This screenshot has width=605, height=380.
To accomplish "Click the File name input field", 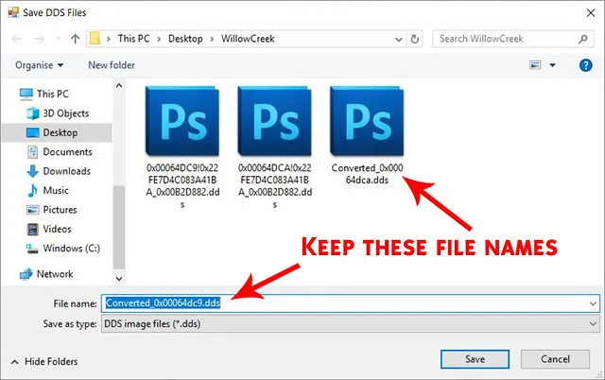I will point(351,303).
